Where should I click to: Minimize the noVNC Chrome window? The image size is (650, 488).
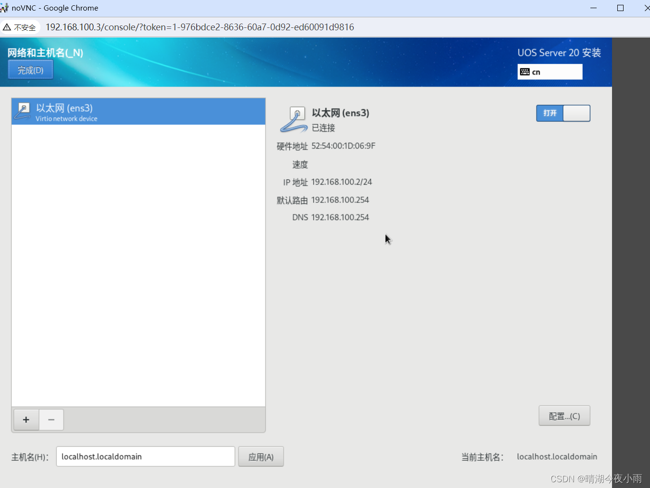593,8
